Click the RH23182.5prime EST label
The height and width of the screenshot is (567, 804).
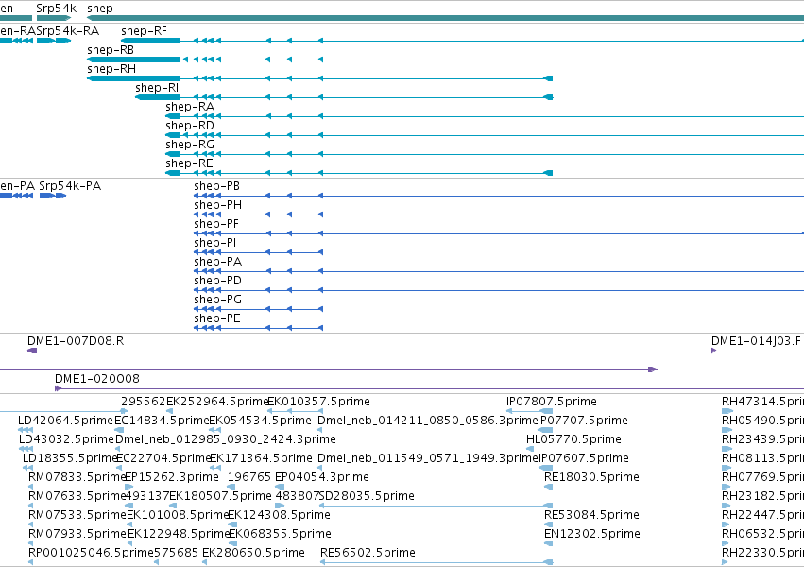click(762, 496)
